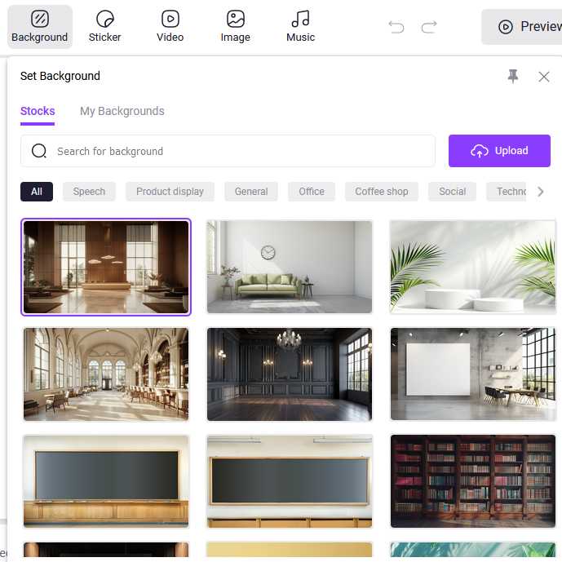Choose the library bookshelf background
This screenshot has height=562, width=562.
tap(473, 481)
